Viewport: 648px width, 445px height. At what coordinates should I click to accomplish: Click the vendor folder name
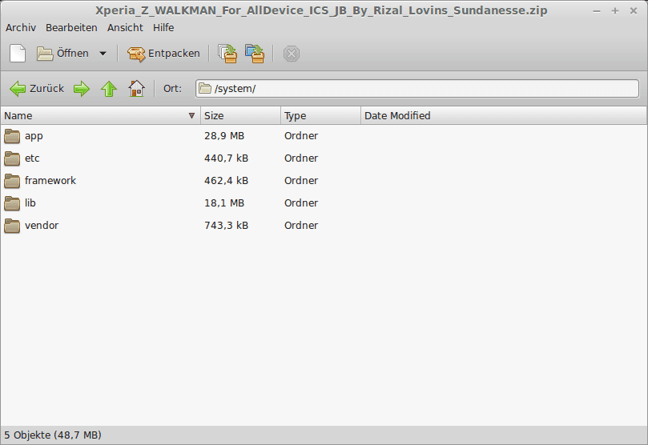click(42, 226)
